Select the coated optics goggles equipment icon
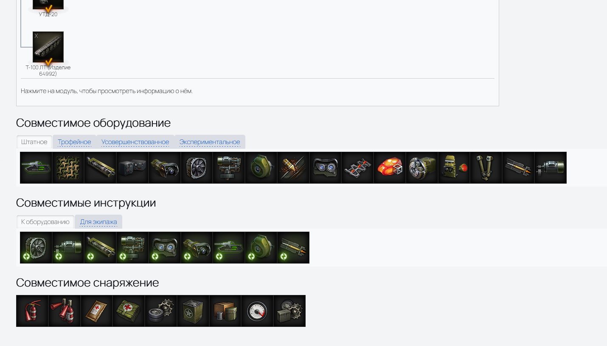This screenshot has height=346, width=607. point(326,168)
